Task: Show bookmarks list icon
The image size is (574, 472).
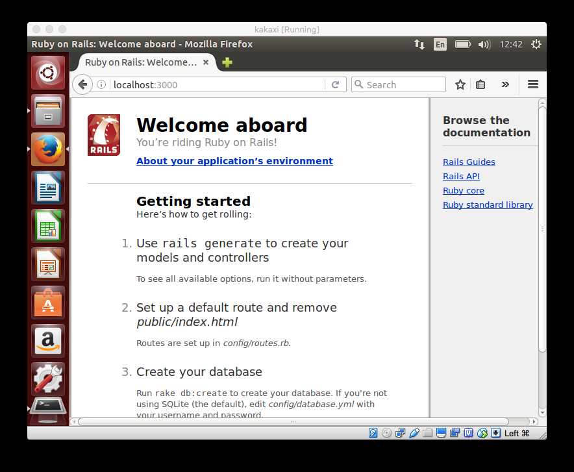Action: coord(480,85)
